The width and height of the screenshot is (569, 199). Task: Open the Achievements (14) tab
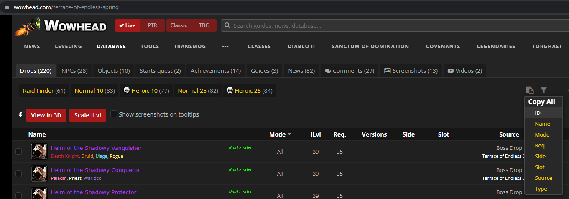216,71
